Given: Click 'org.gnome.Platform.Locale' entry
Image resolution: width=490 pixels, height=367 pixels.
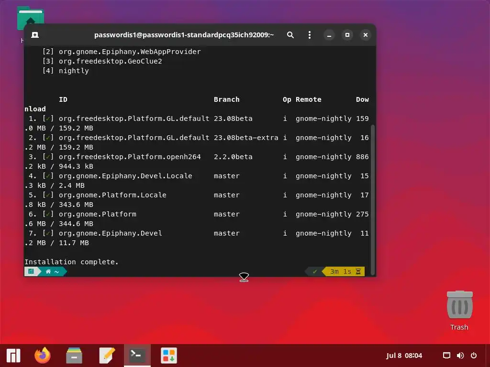Looking at the screenshot, I should [112, 195].
